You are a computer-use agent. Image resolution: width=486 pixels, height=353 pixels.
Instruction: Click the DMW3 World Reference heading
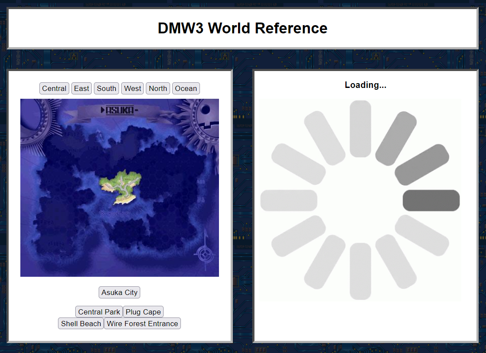(242, 28)
